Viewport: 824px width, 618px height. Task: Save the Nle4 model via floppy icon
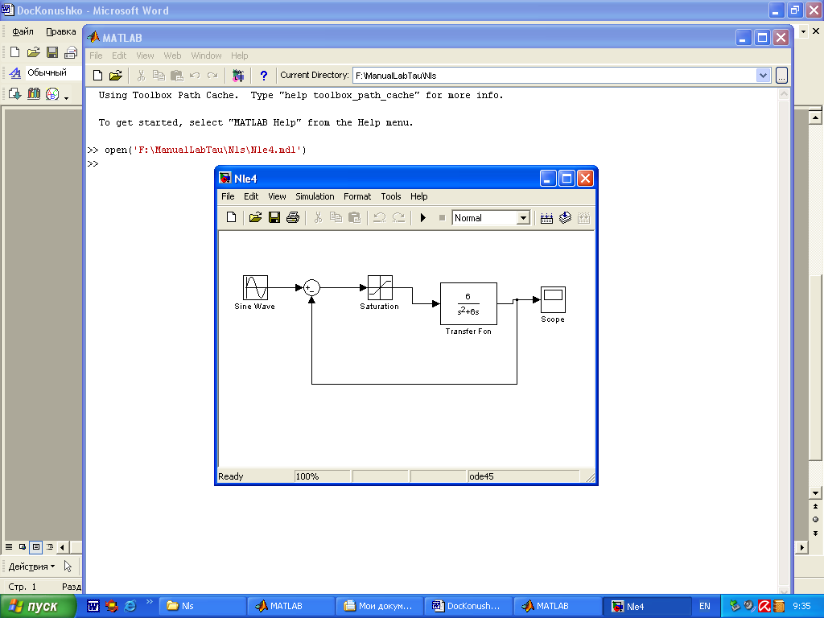tap(274, 217)
